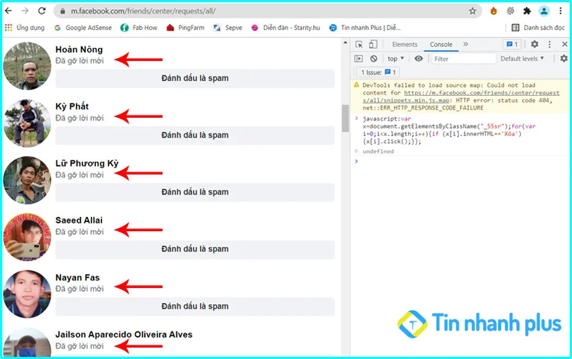Open the Default levels dropdown

pos(522,59)
